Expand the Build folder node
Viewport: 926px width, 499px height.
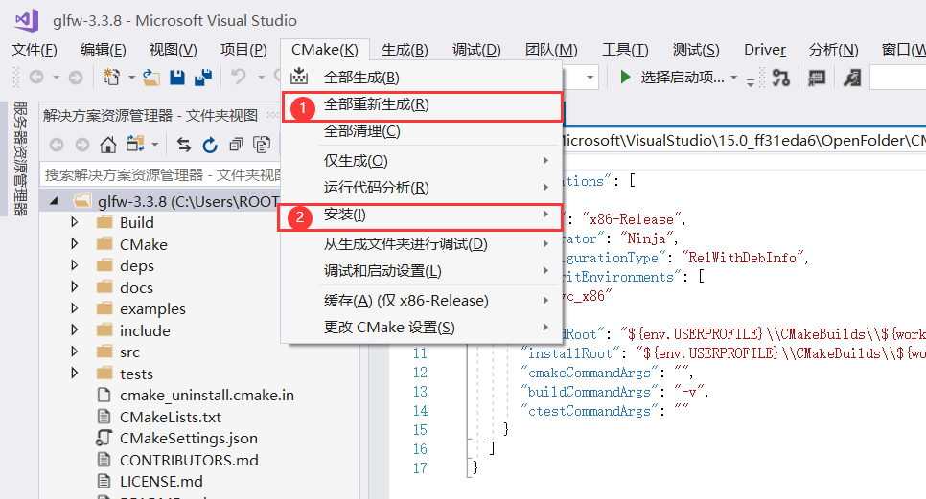(75, 222)
